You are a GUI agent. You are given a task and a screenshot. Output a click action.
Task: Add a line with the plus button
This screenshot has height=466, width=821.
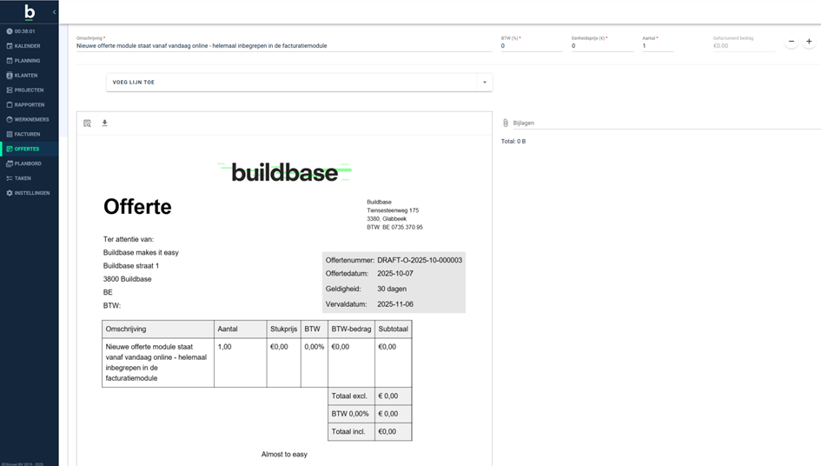tap(809, 42)
